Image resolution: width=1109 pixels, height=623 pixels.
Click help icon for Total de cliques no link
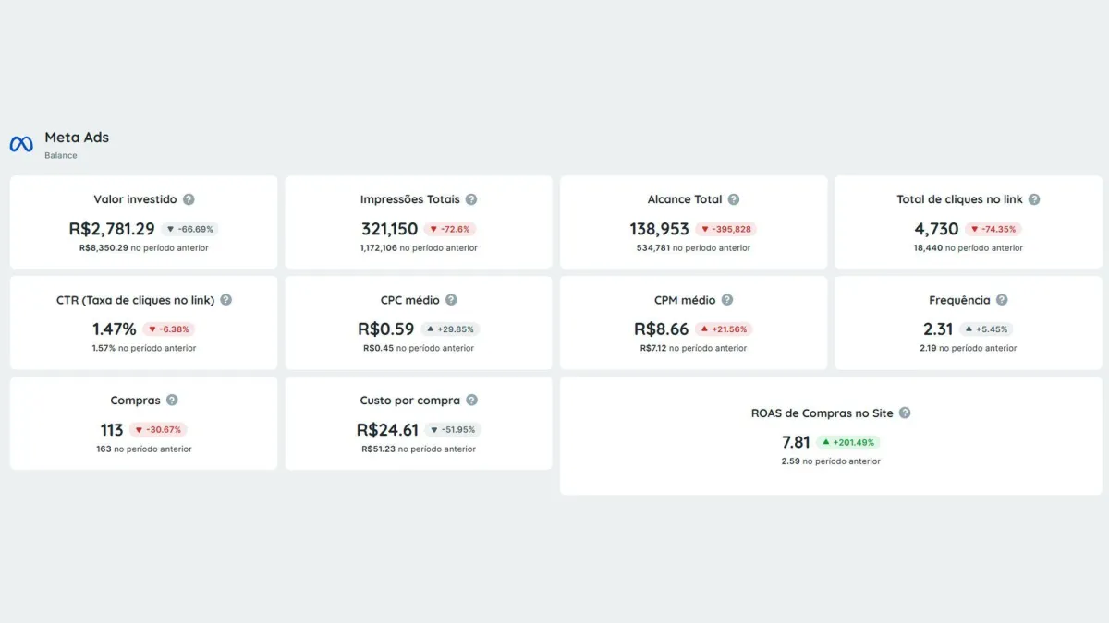click(1034, 199)
